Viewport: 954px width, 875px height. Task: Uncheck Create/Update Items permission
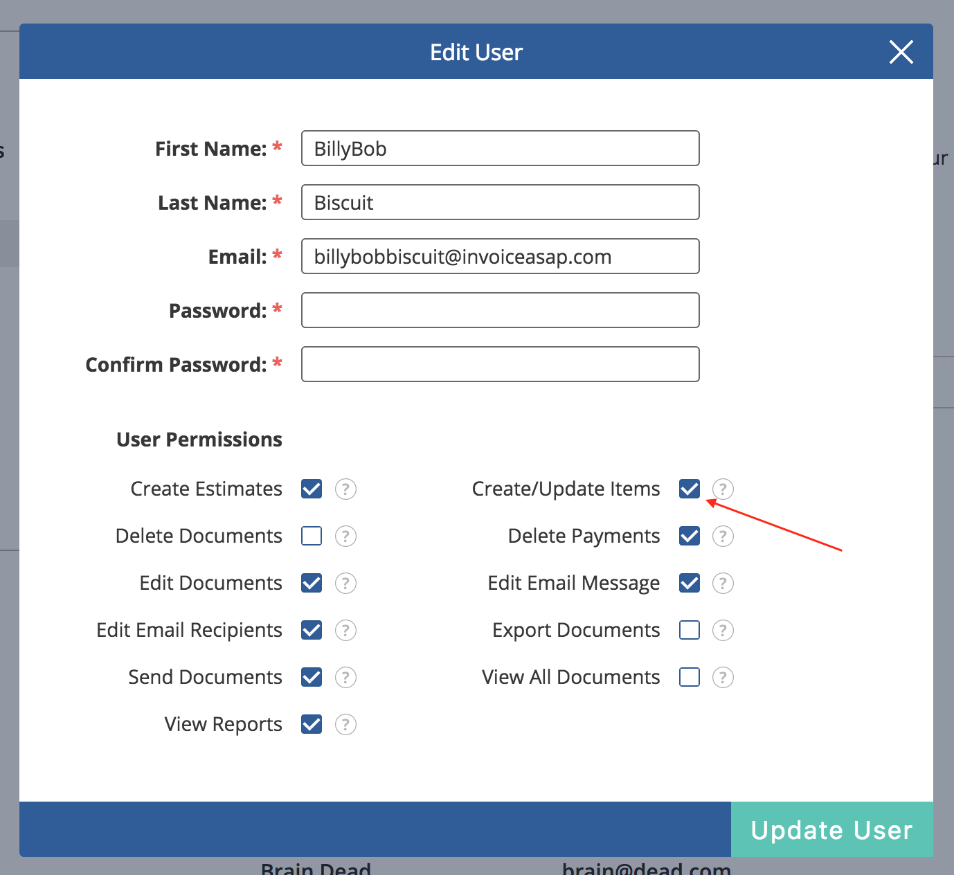690,489
